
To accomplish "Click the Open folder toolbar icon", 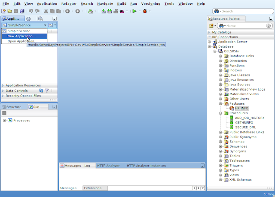I will tap(9, 11).
